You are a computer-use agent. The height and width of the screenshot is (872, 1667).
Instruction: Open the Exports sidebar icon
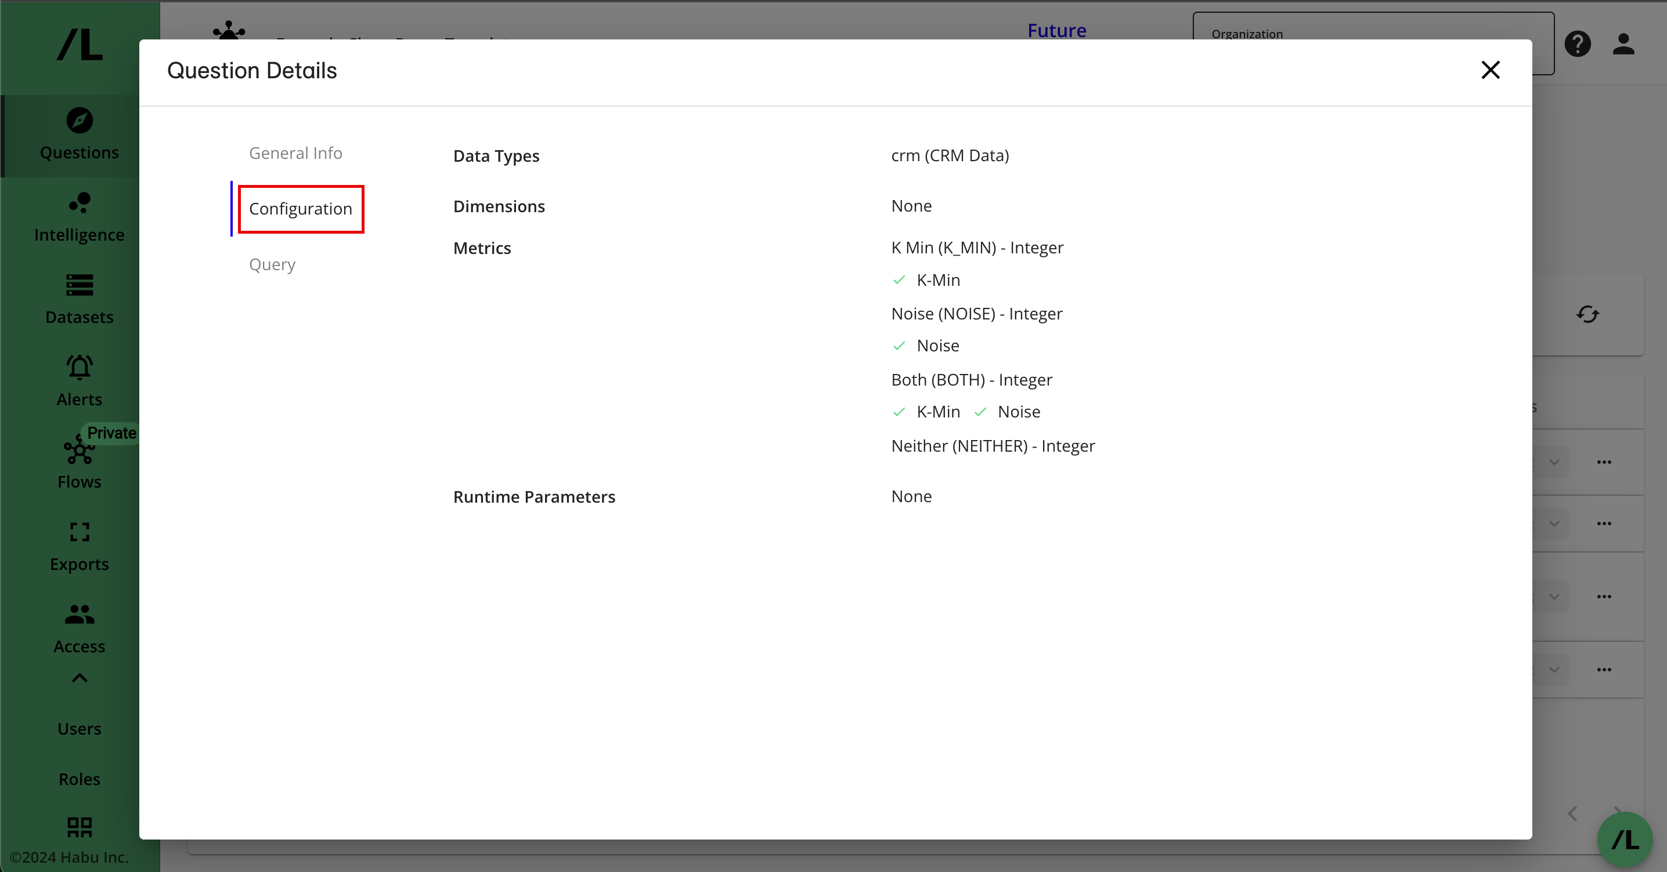[79, 532]
